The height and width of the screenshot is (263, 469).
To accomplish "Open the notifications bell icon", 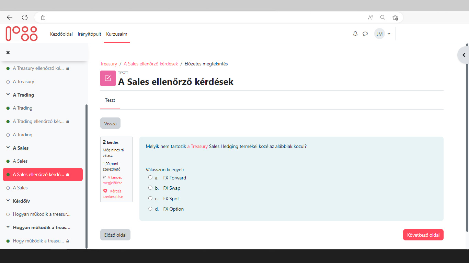I will click(355, 34).
